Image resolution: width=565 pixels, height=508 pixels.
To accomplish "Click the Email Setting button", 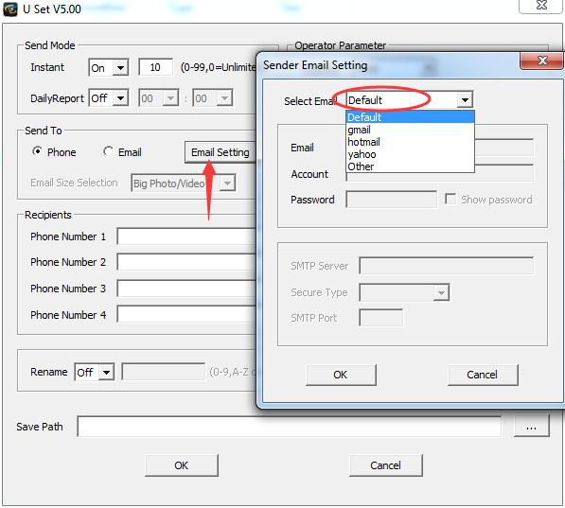I will click(221, 152).
